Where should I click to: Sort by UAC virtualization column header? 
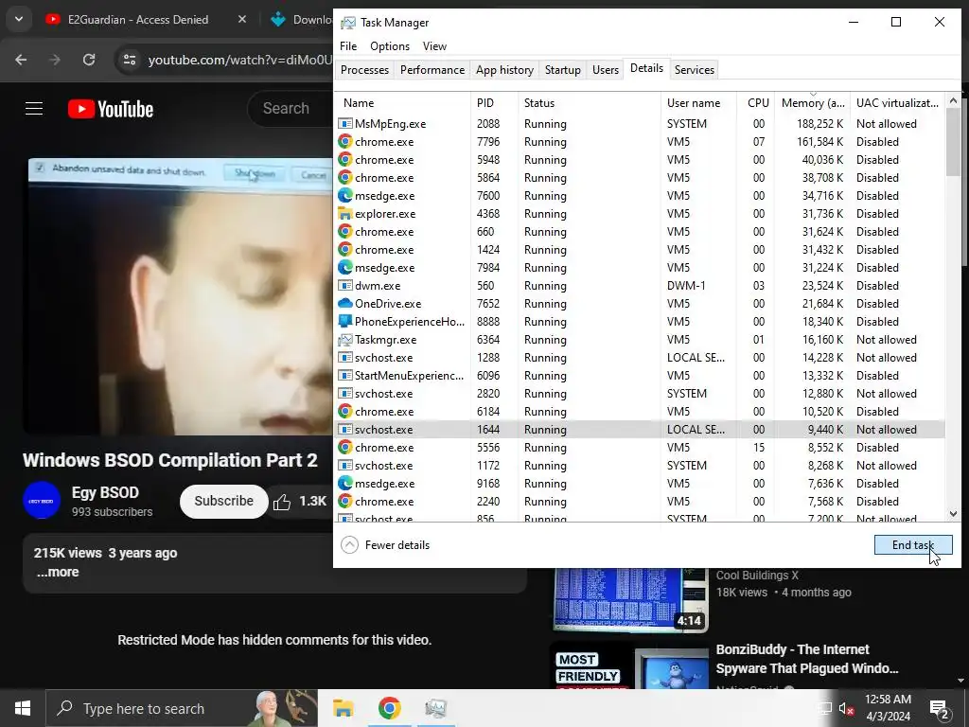coord(897,102)
